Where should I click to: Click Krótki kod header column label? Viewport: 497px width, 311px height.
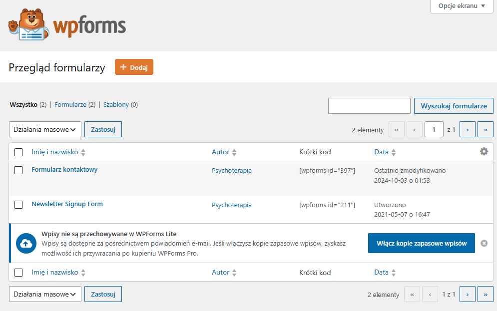[x=315, y=152]
